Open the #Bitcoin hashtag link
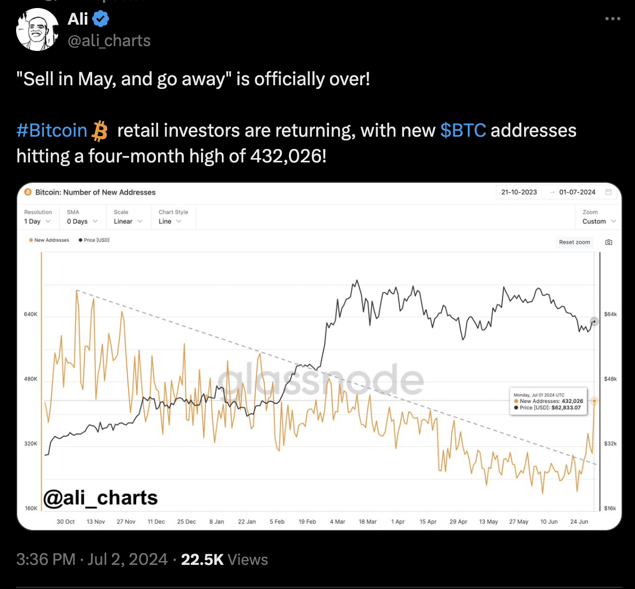Screen dimensions: 635x589 [x=51, y=131]
